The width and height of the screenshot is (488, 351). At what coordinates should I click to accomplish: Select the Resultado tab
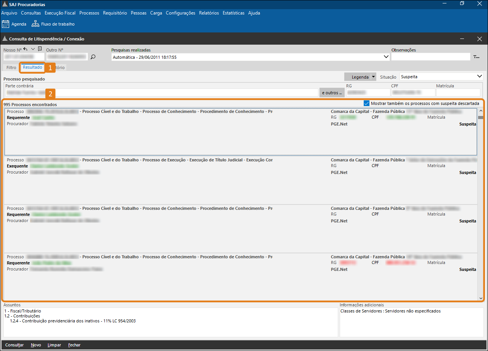[x=32, y=67]
